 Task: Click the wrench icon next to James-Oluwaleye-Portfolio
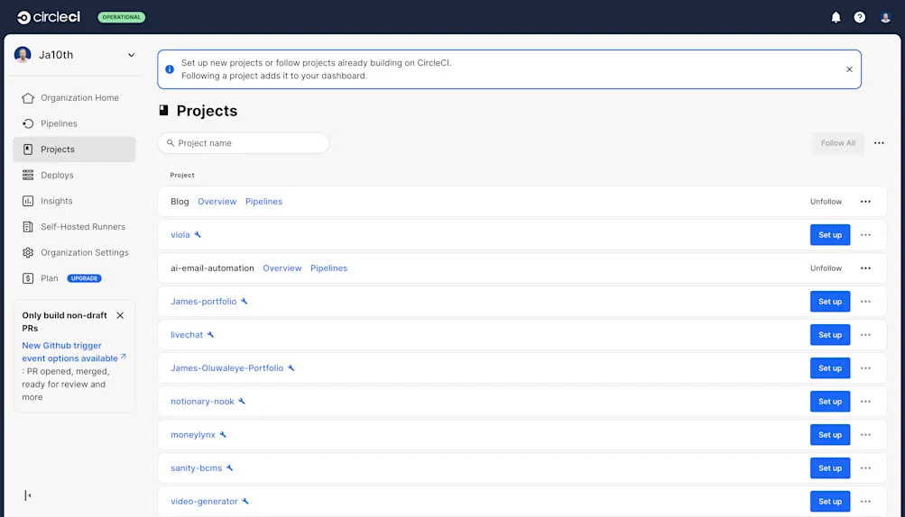click(x=291, y=367)
